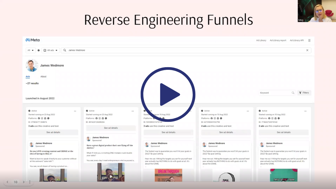
Task: Clear the James Wedmore search query
Action: (x=307, y=50)
